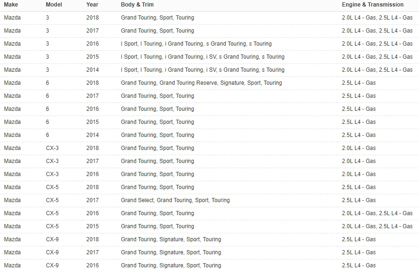Click the Make cell in Mazda 6 2018 row
Image resolution: width=419 pixels, height=272 pixels.
coord(12,83)
